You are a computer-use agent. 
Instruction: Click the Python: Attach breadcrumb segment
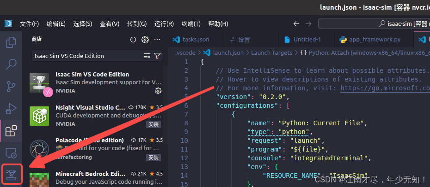click(x=369, y=53)
